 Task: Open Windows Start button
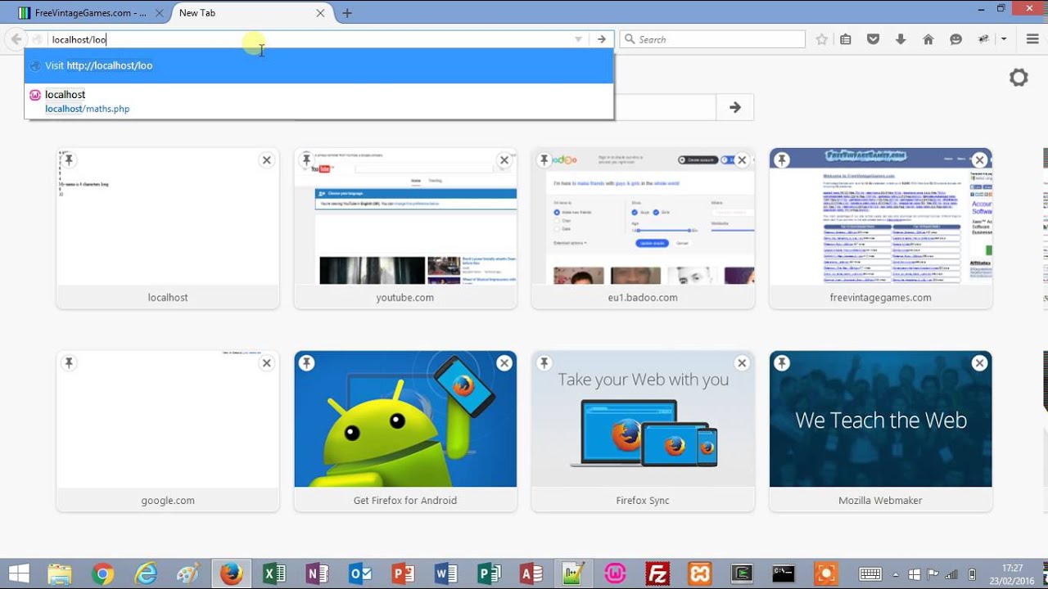pos(18,574)
